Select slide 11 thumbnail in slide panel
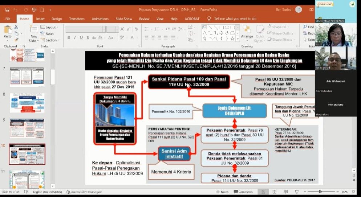361x197 pixels. point(27,179)
